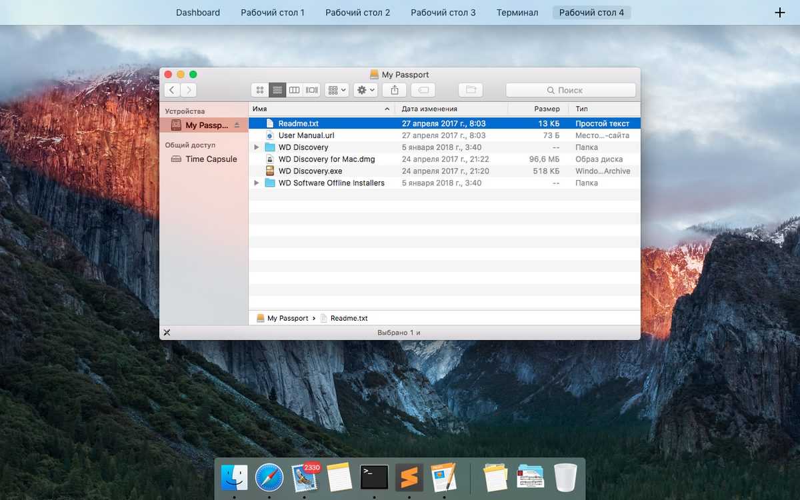Open Sublime Text from the Dock
The image size is (800, 500).
pos(409,477)
